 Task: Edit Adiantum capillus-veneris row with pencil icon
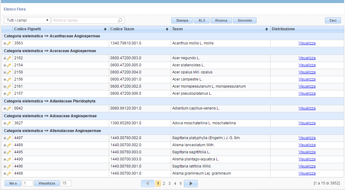point(9,108)
